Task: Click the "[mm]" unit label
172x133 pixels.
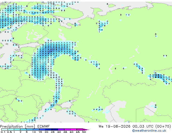Action: coord(30,126)
